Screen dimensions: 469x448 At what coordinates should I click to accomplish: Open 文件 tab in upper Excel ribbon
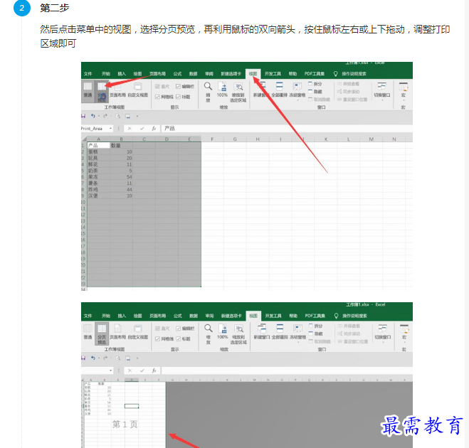(x=88, y=74)
